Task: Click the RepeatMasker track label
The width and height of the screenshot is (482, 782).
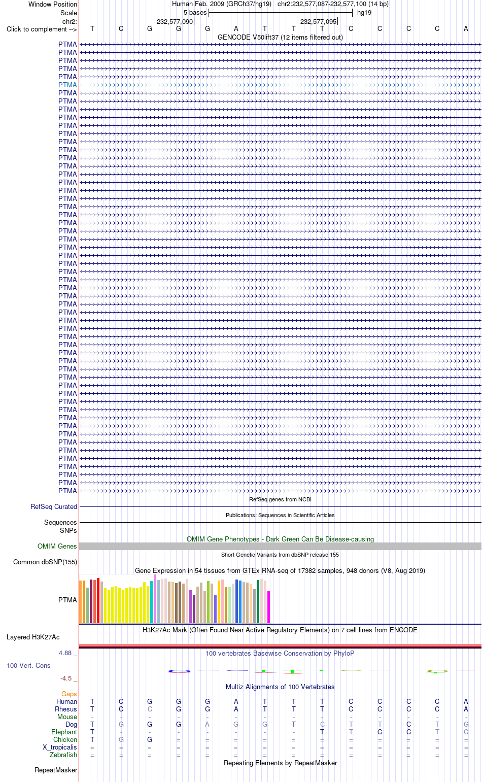Action: (56, 770)
